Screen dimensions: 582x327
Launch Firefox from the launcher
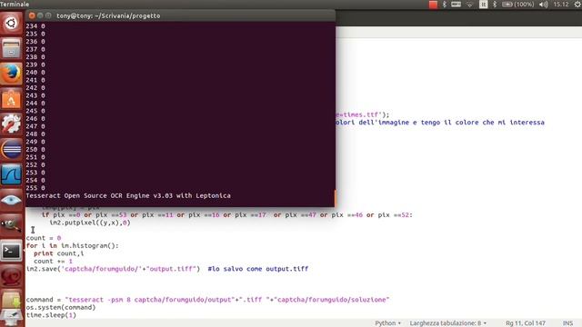click(x=11, y=74)
